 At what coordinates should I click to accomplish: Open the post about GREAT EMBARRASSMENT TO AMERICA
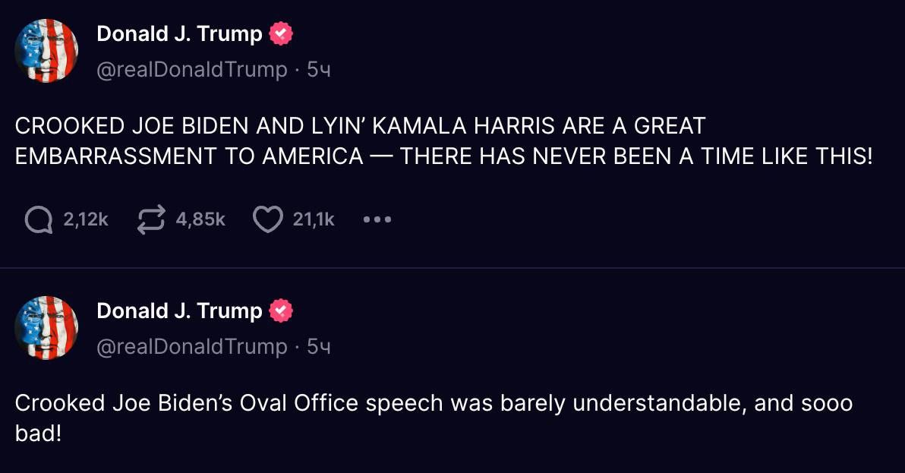pos(443,140)
